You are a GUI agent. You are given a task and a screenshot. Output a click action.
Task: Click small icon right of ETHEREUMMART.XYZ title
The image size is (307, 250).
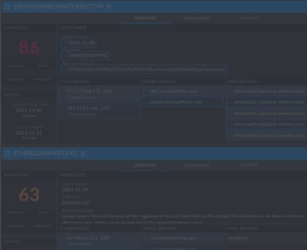pyautogui.click(x=82, y=154)
